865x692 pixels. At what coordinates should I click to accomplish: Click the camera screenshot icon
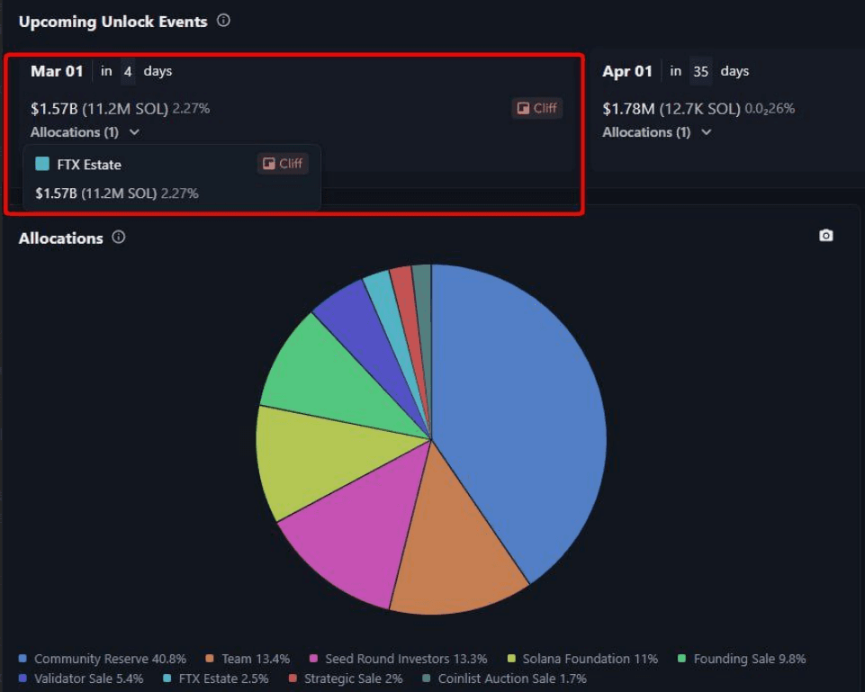coord(825,236)
